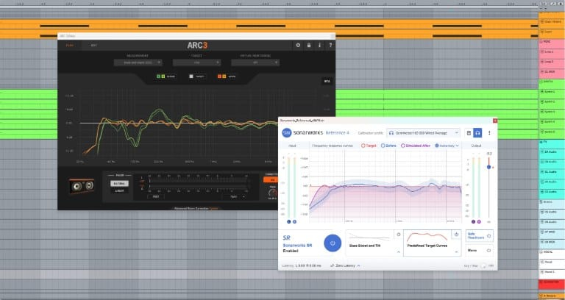Select the A Reverb return track
Screen dimensions: 565x300
tap(551, 296)
